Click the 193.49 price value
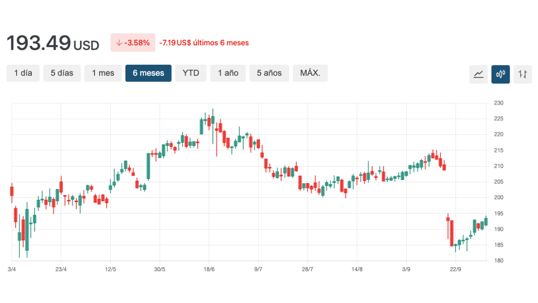The image size is (538, 303). coord(39,43)
